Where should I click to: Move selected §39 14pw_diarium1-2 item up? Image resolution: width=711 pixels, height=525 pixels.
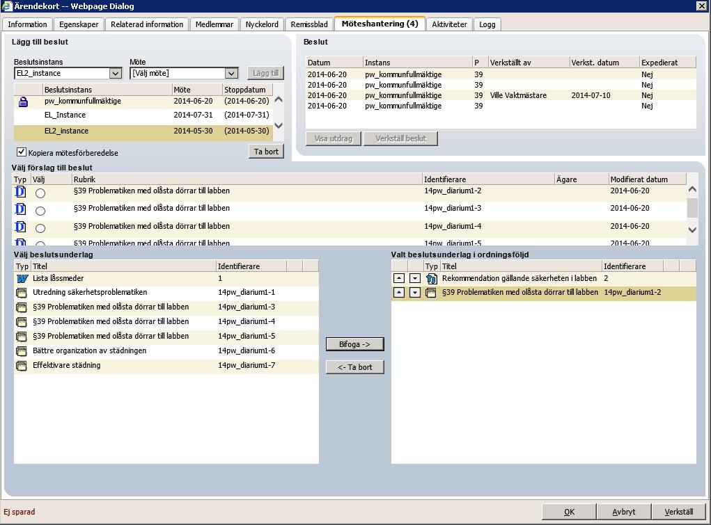point(399,293)
